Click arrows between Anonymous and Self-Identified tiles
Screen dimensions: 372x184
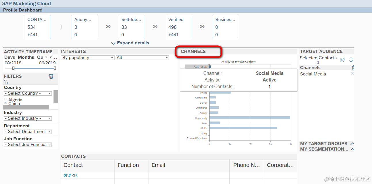coord(108,27)
